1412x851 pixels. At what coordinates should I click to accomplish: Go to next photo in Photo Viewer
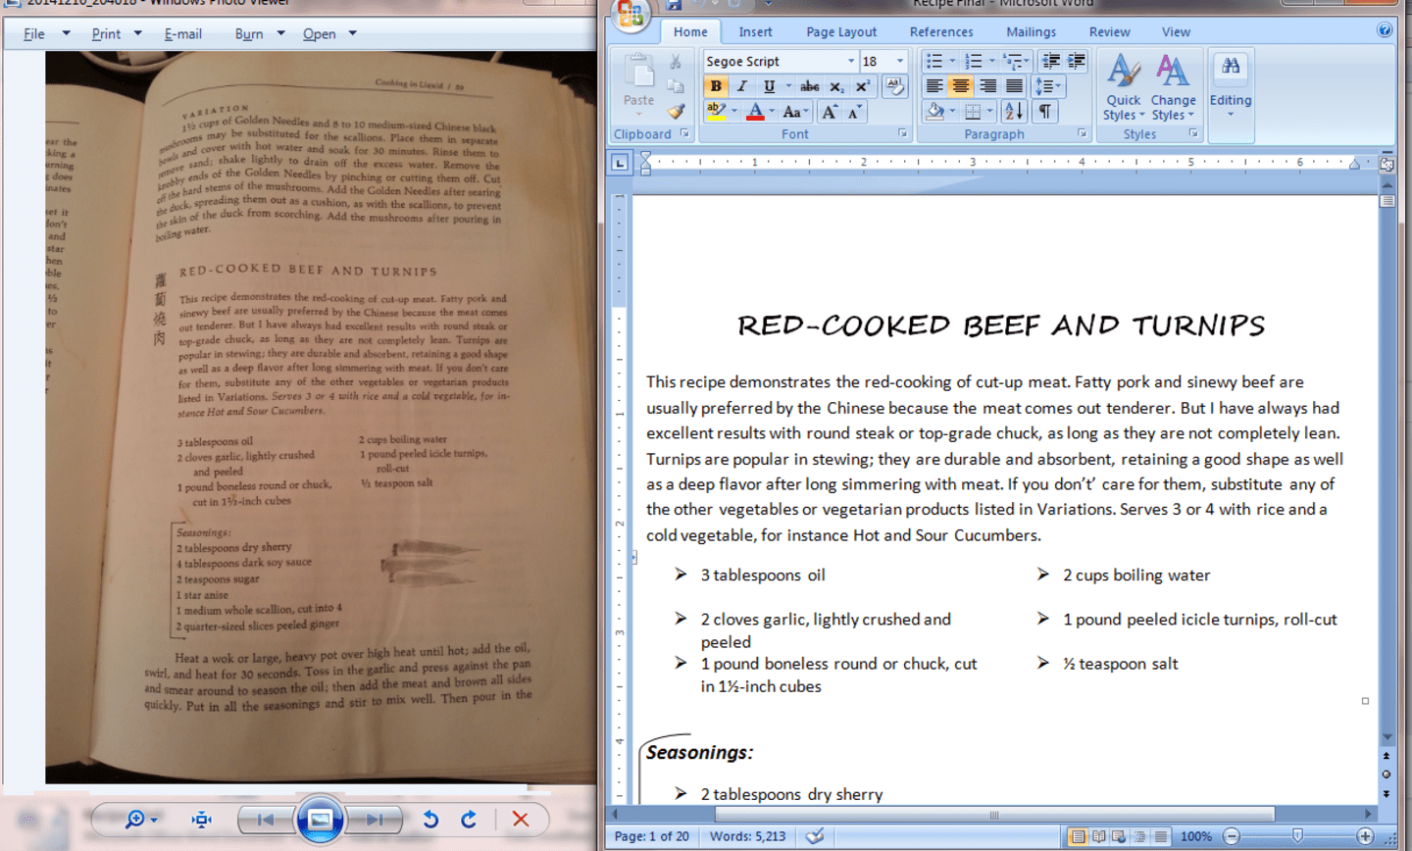tap(375, 820)
